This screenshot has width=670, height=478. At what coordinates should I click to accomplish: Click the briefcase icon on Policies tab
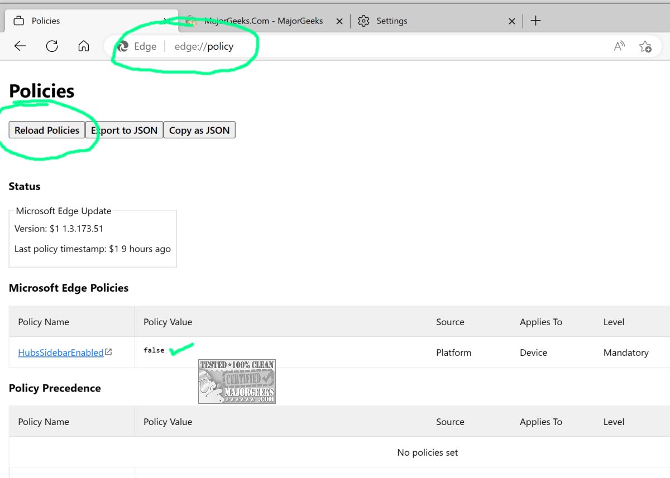point(19,21)
